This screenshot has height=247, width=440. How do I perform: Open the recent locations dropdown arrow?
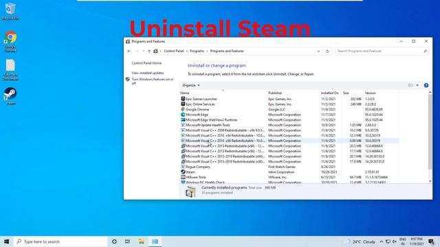click(144, 51)
